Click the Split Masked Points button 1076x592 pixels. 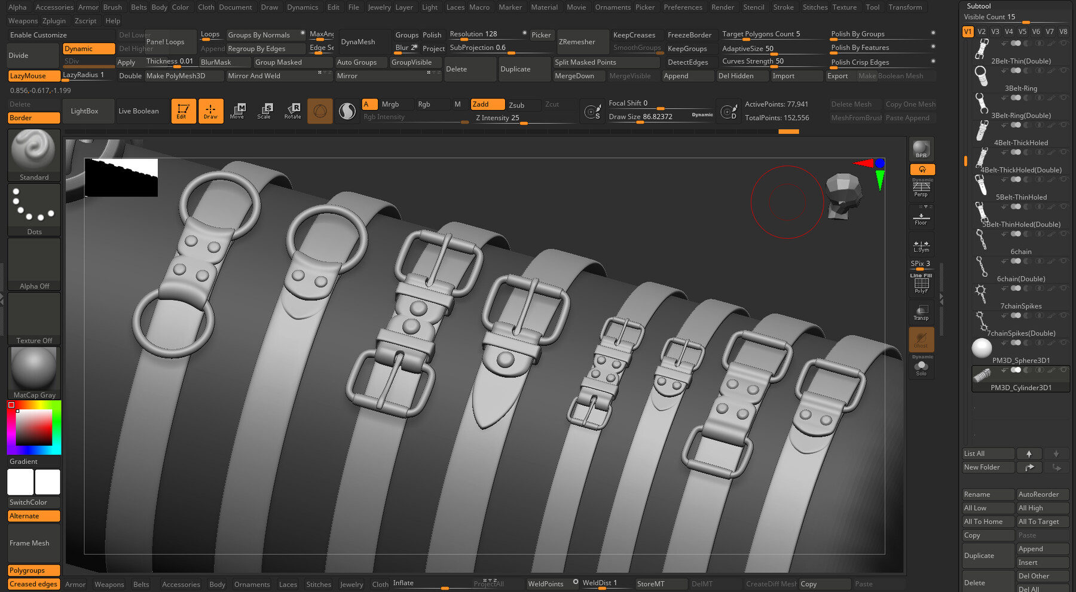tap(606, 62)
